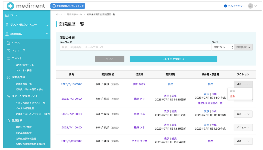The image size is (263, 150).
Task: Open 作成した意見書の一覧 link
Action: (210, 103)
